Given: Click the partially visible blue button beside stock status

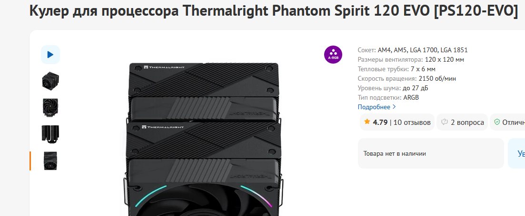Looking at the screenshot, I should 517,153.
